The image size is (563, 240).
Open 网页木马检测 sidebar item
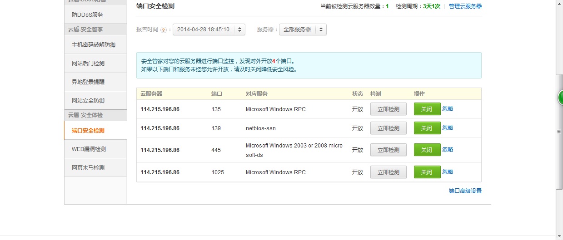88,168
